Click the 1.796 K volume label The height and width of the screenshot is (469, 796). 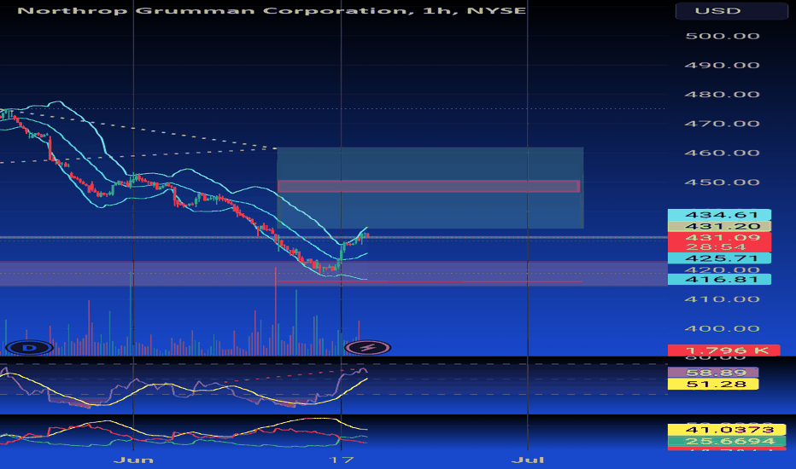pyautogui.click(x=724, y=350)
